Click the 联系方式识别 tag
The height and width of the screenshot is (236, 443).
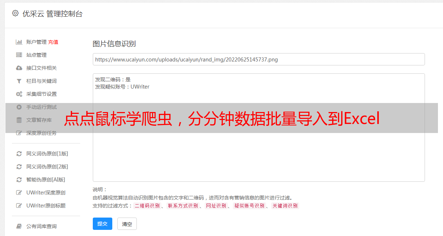(x=183, y=206)
